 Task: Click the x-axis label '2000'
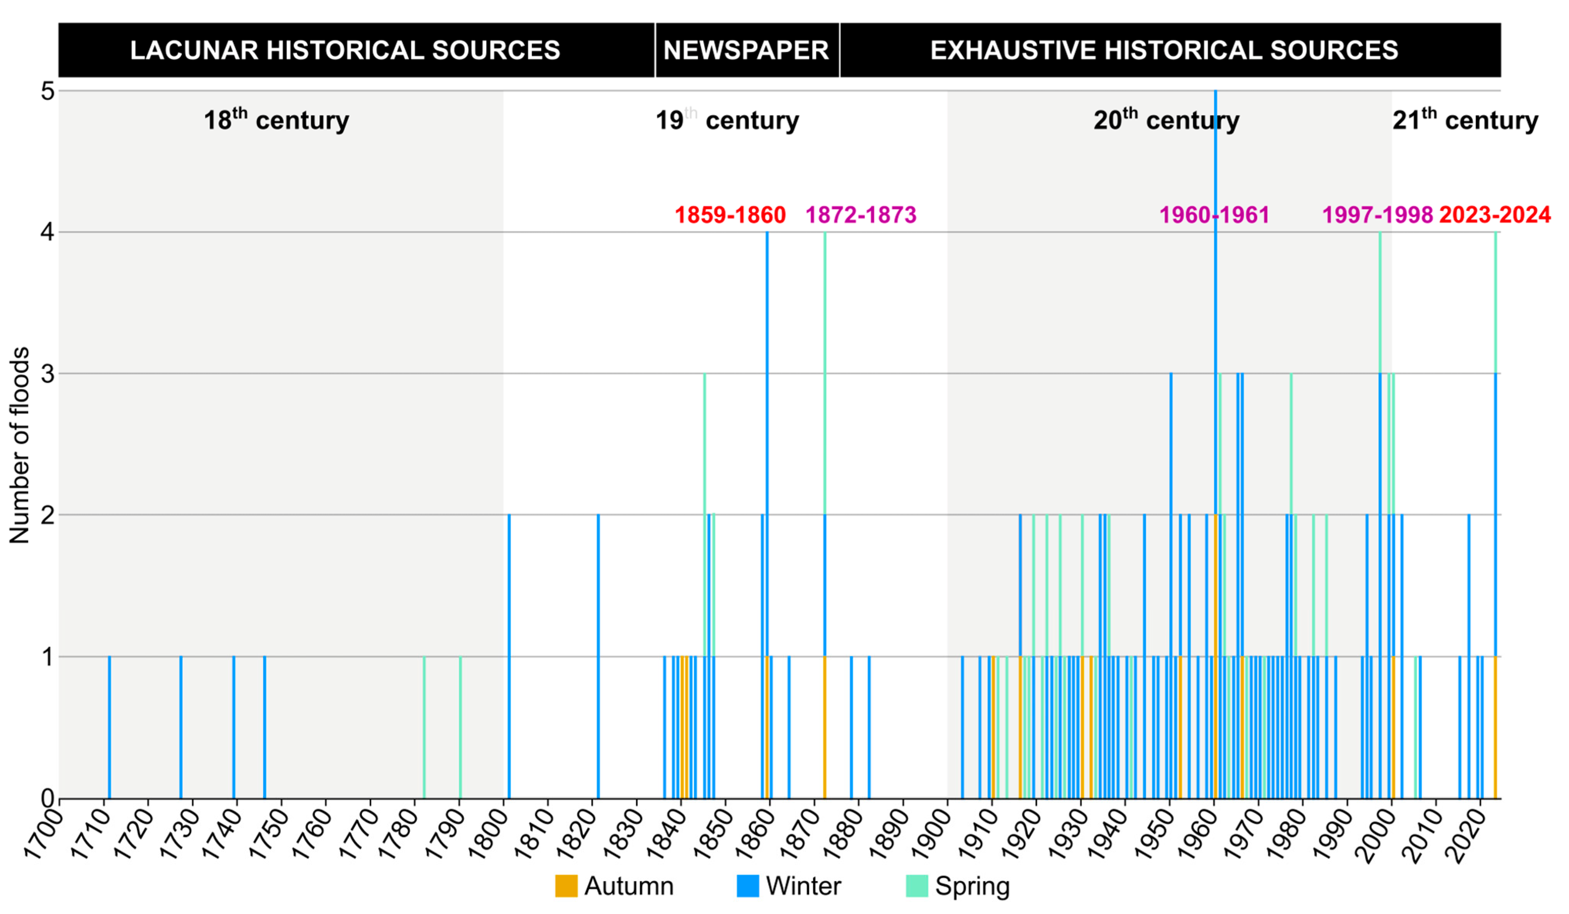[x=1376, y=834]
